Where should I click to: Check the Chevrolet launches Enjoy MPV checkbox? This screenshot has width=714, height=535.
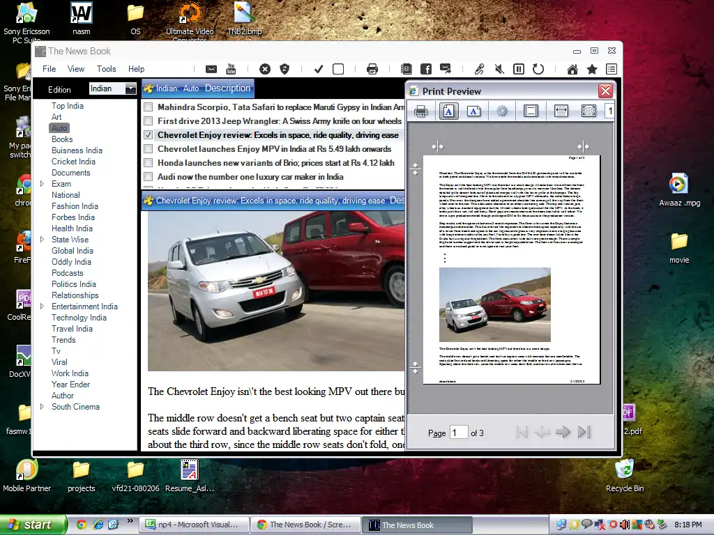click(148, 149)
